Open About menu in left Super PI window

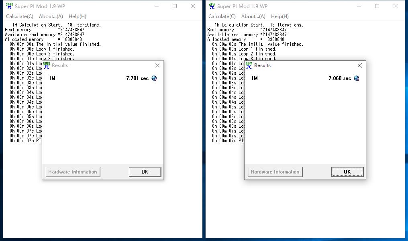click(x=51, y=16)
